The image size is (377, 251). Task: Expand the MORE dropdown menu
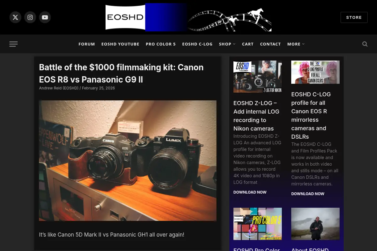point(296,44)
